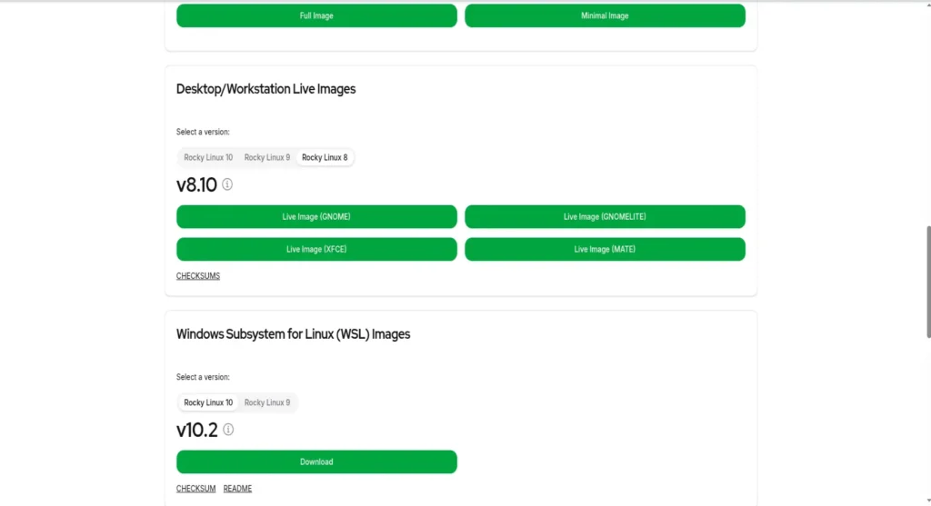Click the scrollbar down arrow
The height and width of the screenshot is (506, 931).
pyautogui.click(x=928, y=501)
